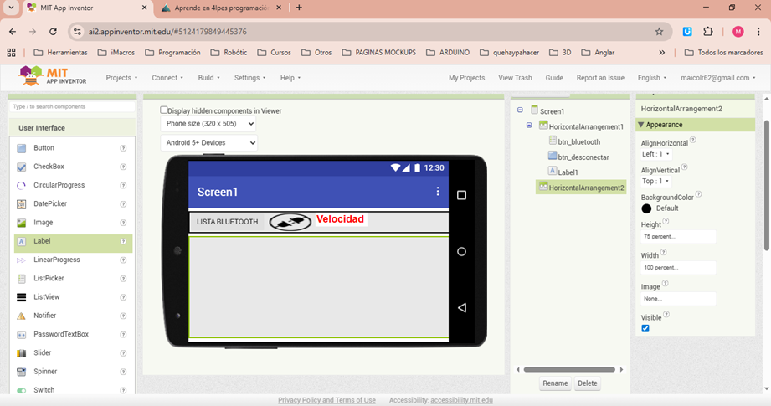Click the Notifier warning icon
Screen dimensions: 771x406
tap(22, 316)
